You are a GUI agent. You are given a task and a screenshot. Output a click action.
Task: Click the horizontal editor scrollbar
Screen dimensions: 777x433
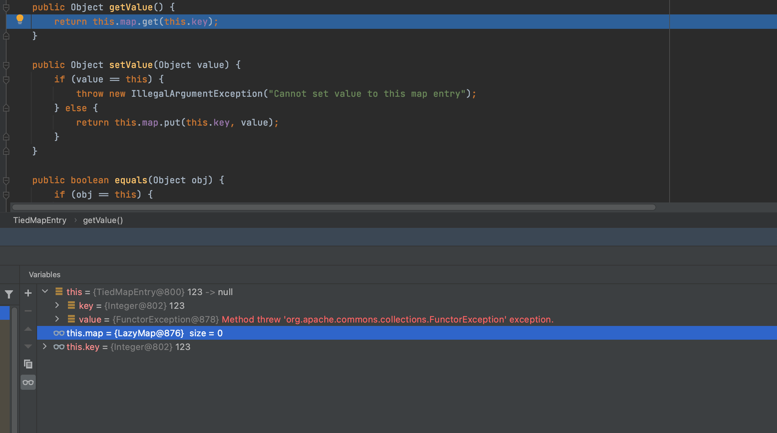(x=334, y=207)
